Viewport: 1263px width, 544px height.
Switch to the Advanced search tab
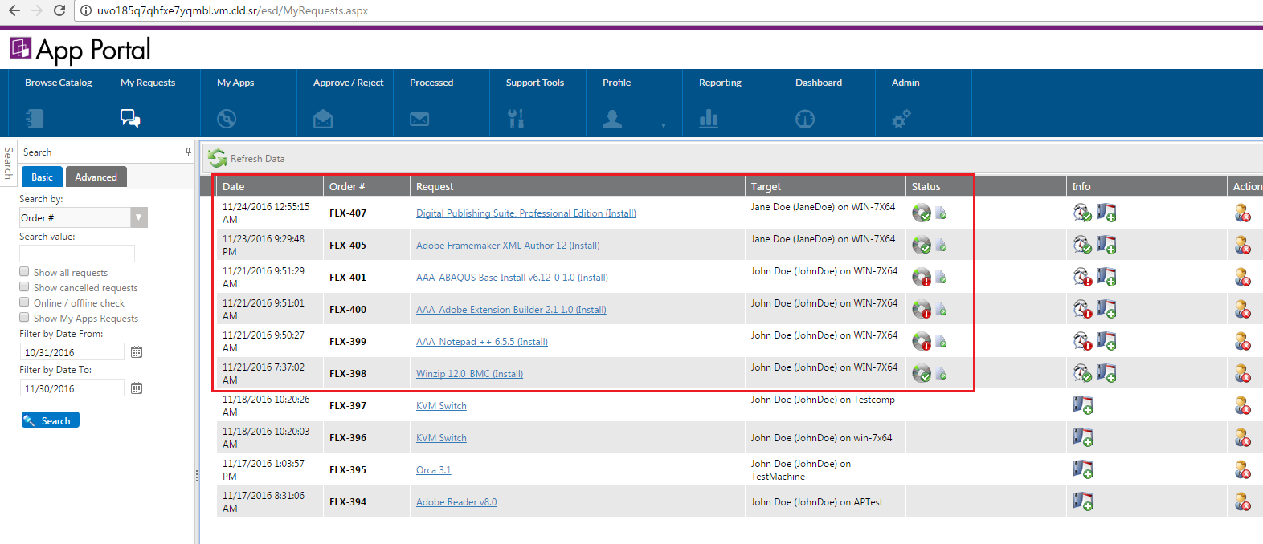tap(96, 177)
